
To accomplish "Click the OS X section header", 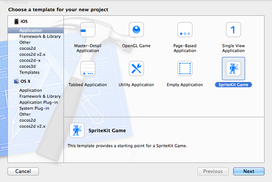I will coord(25,81).
